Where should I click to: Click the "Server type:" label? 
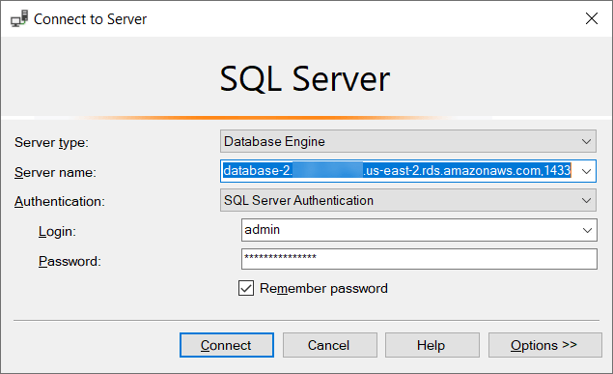[x=51, y=143]
